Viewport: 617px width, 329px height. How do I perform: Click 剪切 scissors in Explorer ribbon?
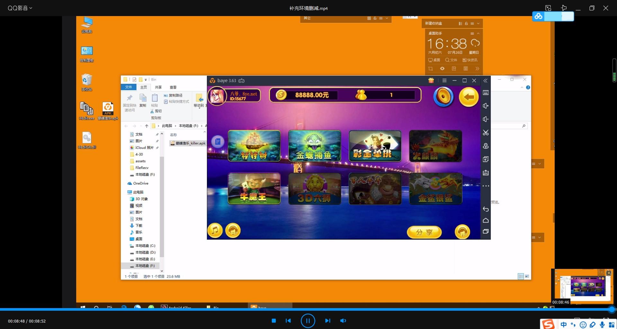pos(156,111)
